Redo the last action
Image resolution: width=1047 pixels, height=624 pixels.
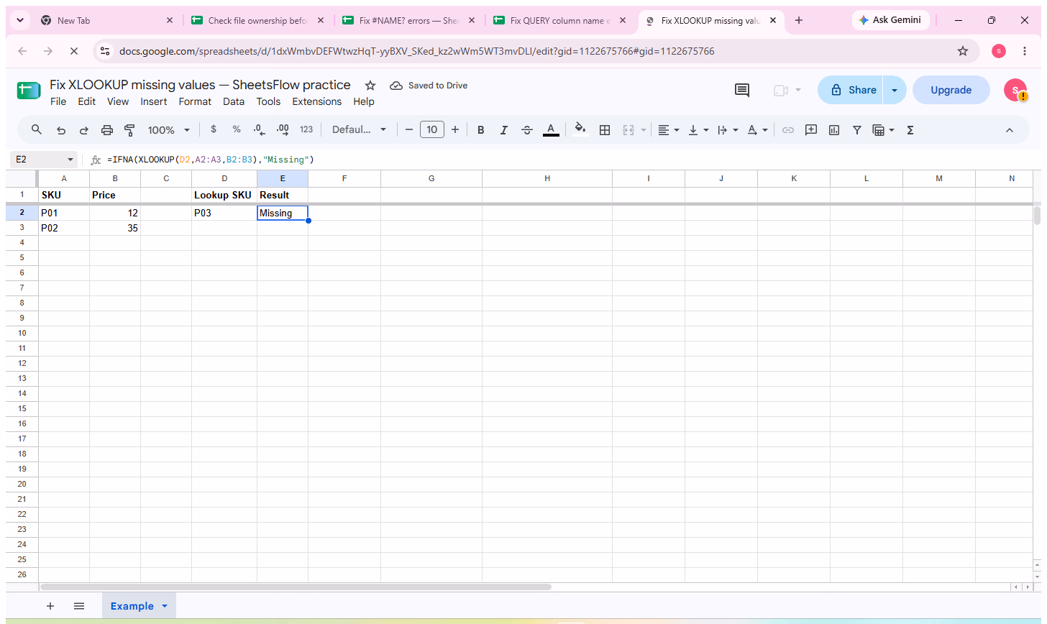pos(84,130)
